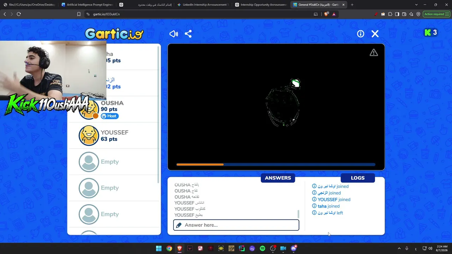Show hidden system tray icons
Viewport: 452px width, 254px height.
click(399, 248)
